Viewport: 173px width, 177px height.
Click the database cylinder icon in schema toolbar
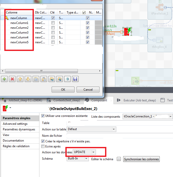[x=67, y=79]
